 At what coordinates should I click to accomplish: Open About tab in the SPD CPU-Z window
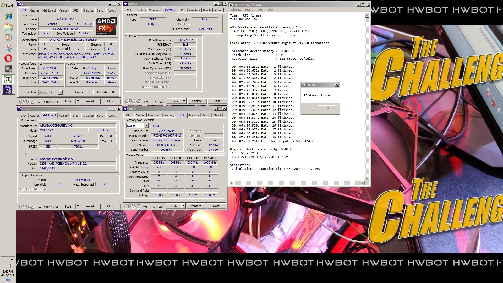pyautogui.click(x=217, y=115)
